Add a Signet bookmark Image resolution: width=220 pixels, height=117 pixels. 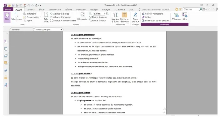28,21
